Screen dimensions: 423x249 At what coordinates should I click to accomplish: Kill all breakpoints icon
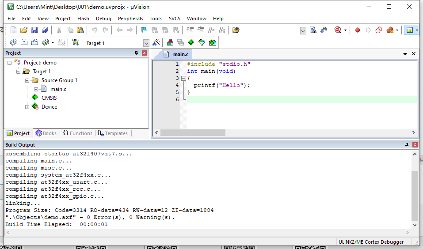(x=390, y=30)
